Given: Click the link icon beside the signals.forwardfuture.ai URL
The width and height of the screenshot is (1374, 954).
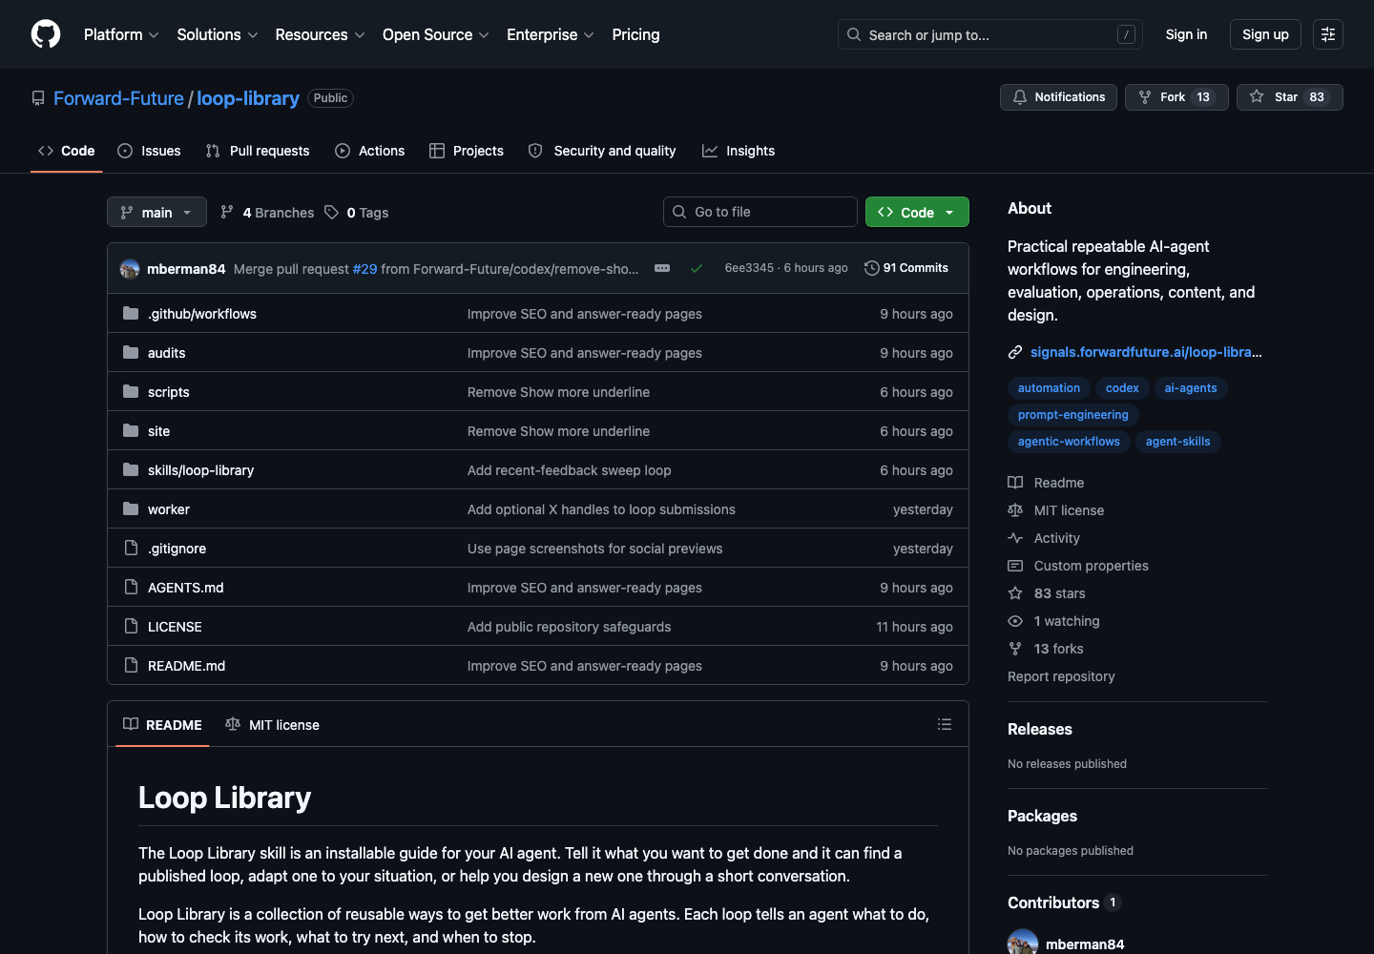Looking at the screenshot, I should (x=1015, y=352).
